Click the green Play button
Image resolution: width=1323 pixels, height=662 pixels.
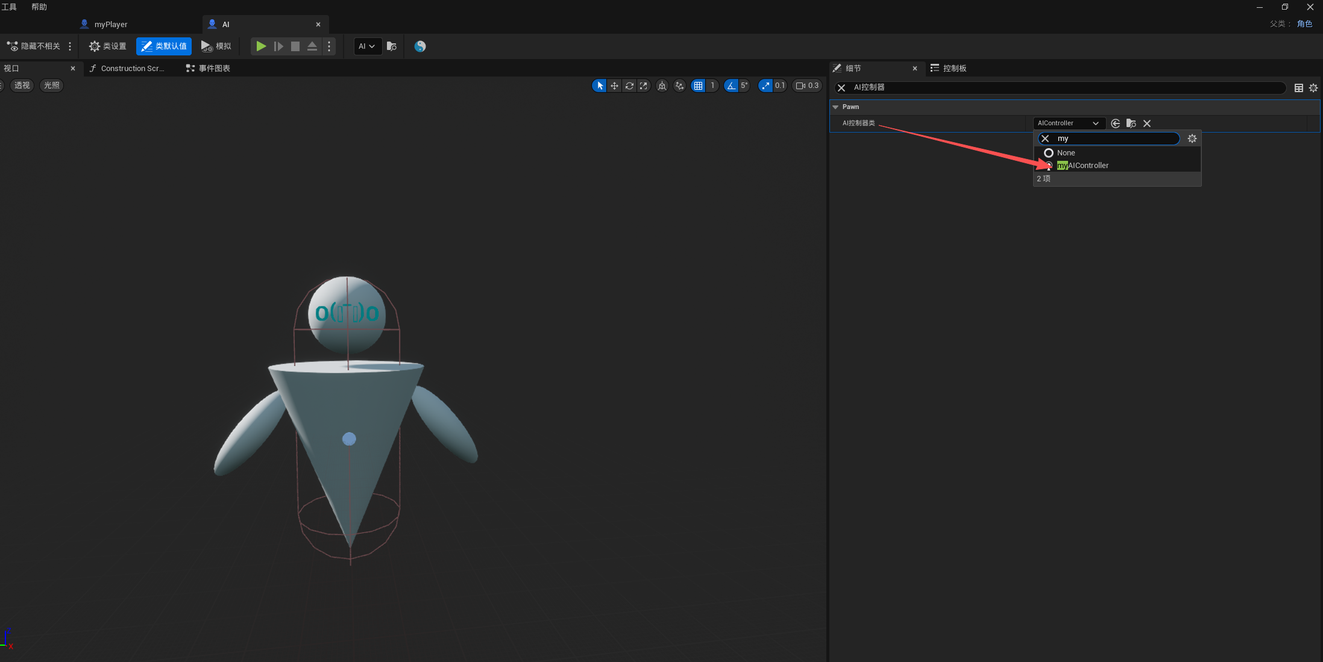260,46
